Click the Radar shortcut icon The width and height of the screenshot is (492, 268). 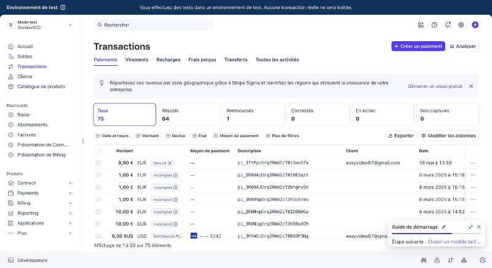(10, 115)
